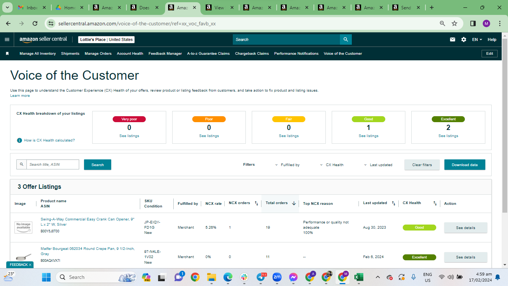The height and width of the screenshot is (286, 508).
Task: Switch to the Send tab
Action: tap(406, 7)
